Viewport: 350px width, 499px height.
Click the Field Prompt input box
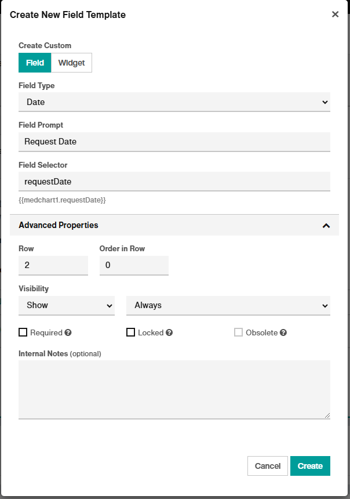[x=174, y=142]
